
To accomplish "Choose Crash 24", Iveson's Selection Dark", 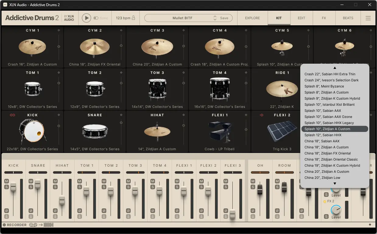I will 335,80.
